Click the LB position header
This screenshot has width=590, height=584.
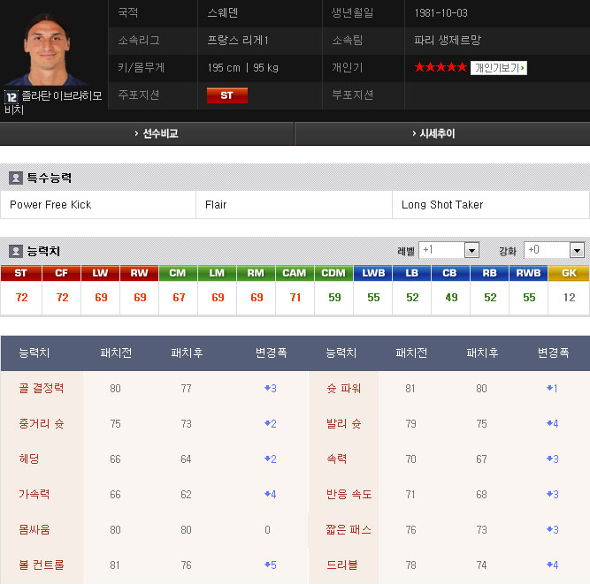412,273
